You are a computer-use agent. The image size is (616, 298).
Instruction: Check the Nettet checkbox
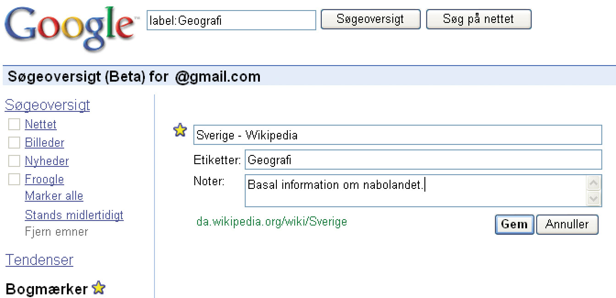coord(14,124)
